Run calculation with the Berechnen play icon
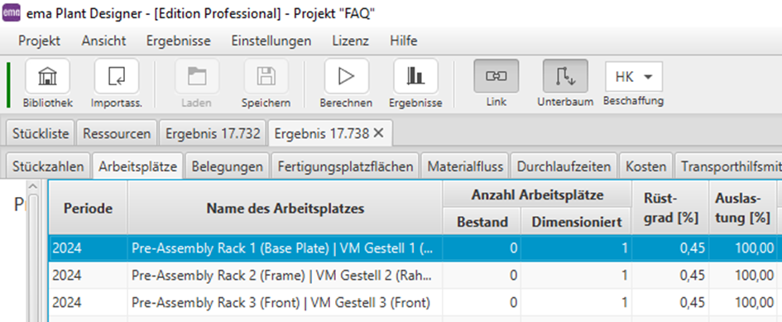782x322 pixels. [x=347, y=76]
